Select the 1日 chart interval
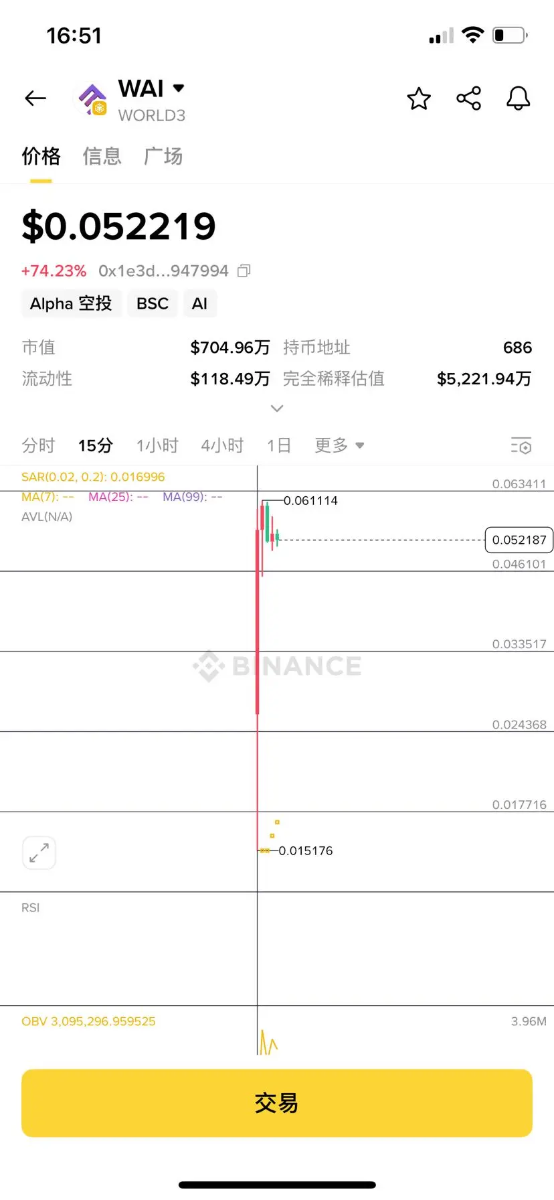Screen dimensions: 554x1200 pos(278,445)
